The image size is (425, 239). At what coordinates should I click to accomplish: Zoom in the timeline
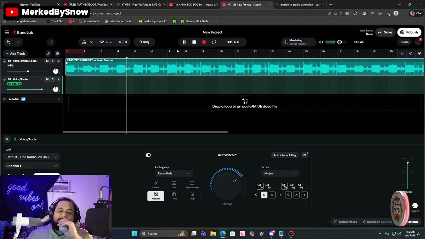tap(420, 53)
